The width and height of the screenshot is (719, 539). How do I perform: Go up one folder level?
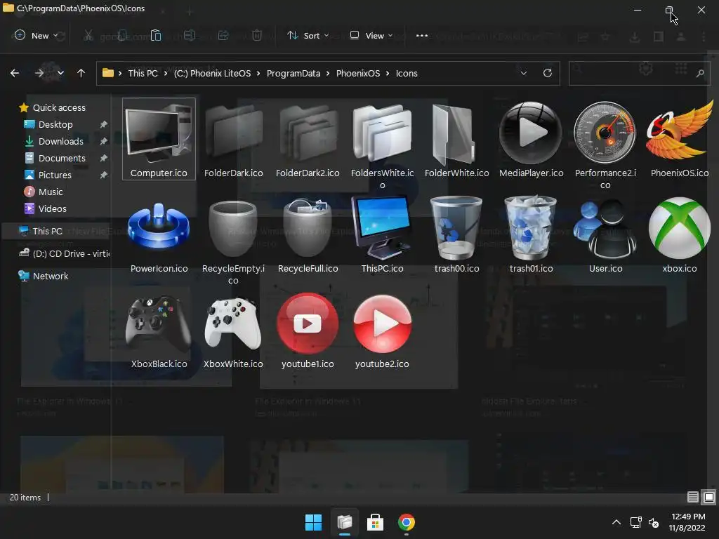81,73
